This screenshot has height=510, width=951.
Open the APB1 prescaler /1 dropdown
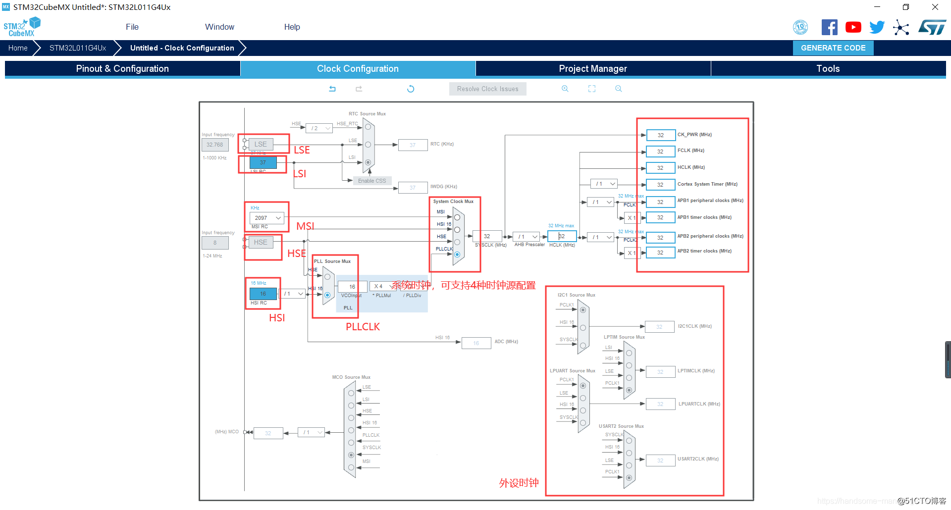point(601,202)
